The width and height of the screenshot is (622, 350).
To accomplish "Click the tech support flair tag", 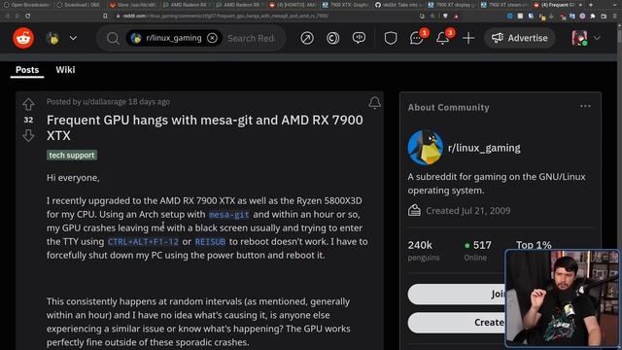I will tap(72, 156).
